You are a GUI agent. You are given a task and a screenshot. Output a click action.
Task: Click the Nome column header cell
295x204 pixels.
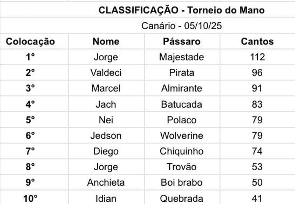tap(106, 41)
